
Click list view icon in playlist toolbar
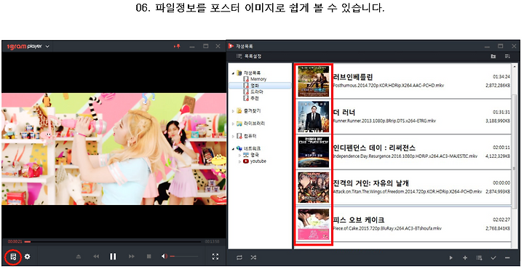click(507, 57)
